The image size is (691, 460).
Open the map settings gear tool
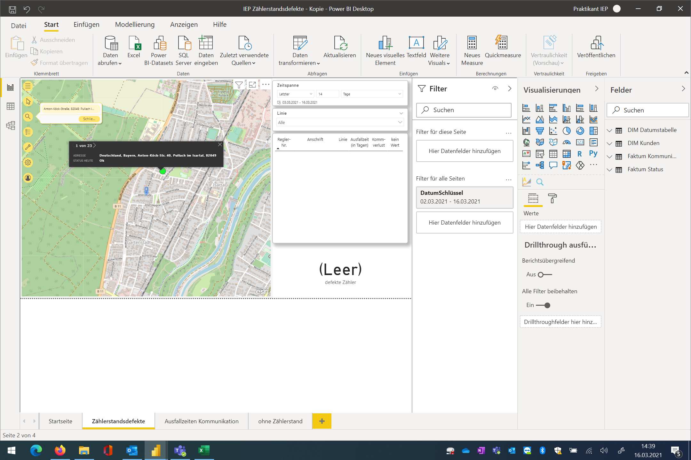pyautogui.click(x=28, y=163)
